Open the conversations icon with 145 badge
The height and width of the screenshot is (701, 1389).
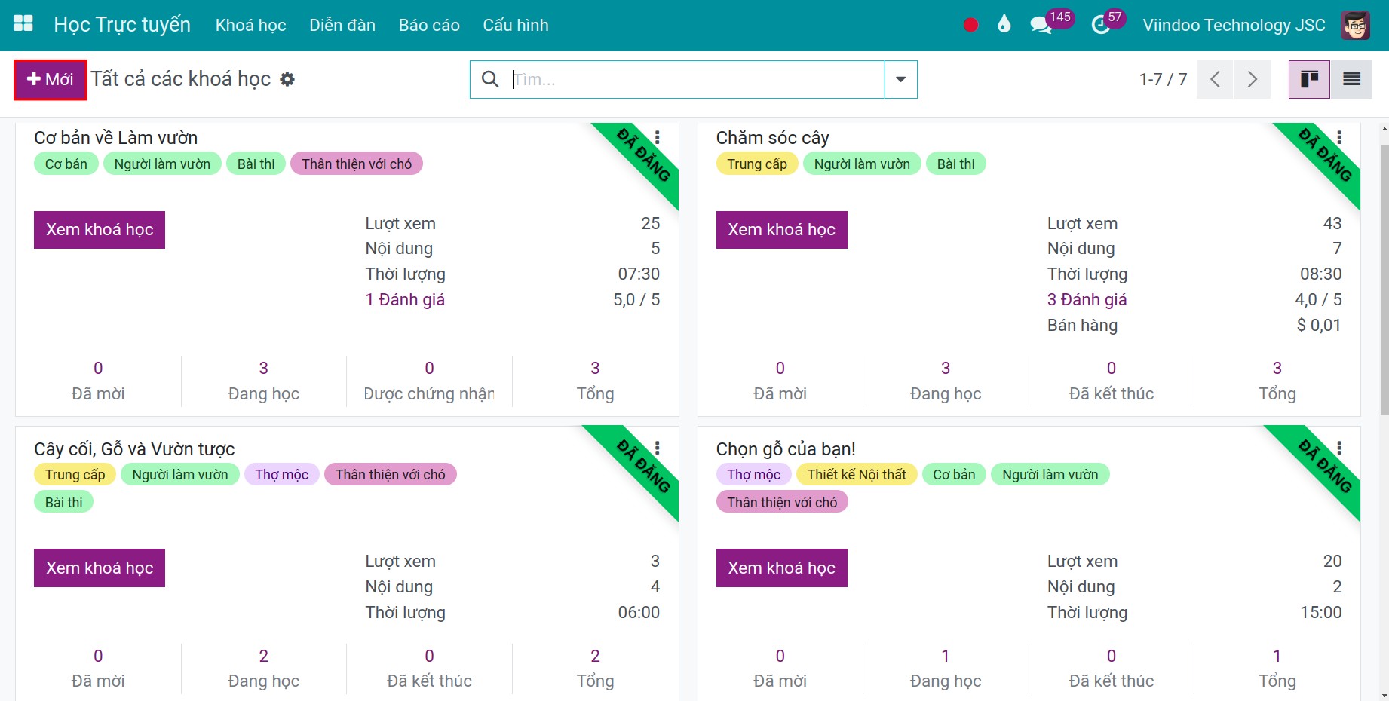[1041, 26]
